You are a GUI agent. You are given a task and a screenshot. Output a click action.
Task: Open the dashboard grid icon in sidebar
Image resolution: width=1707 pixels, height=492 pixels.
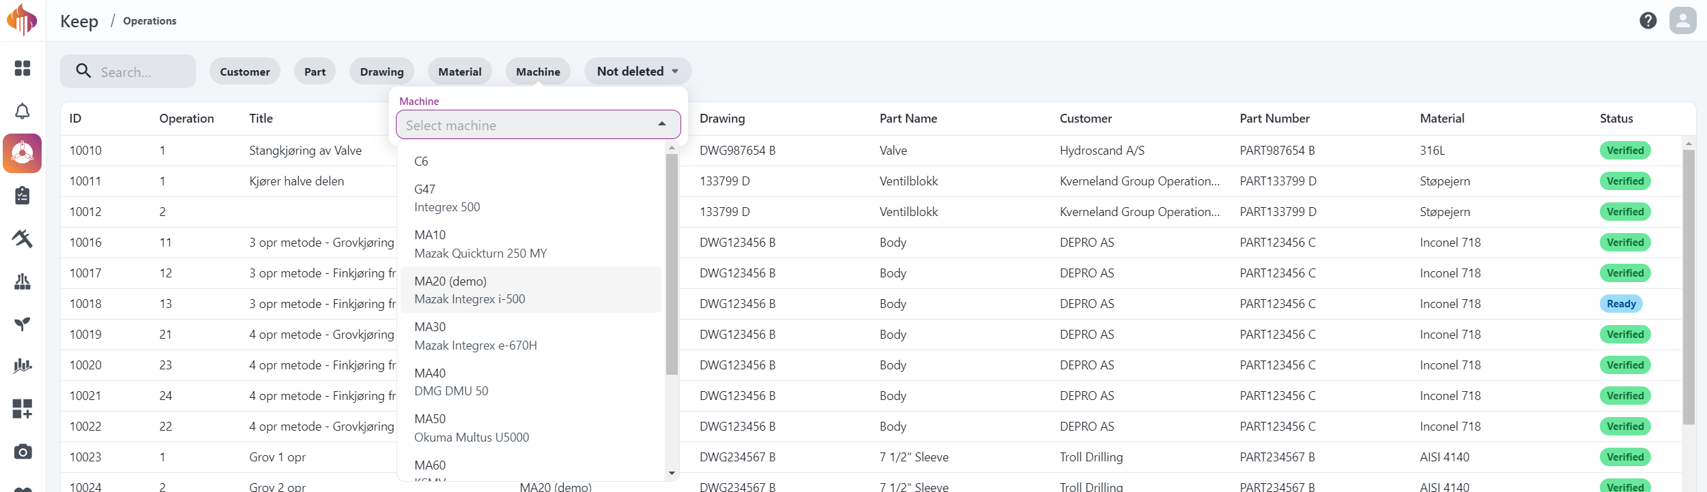pos(23,68)
